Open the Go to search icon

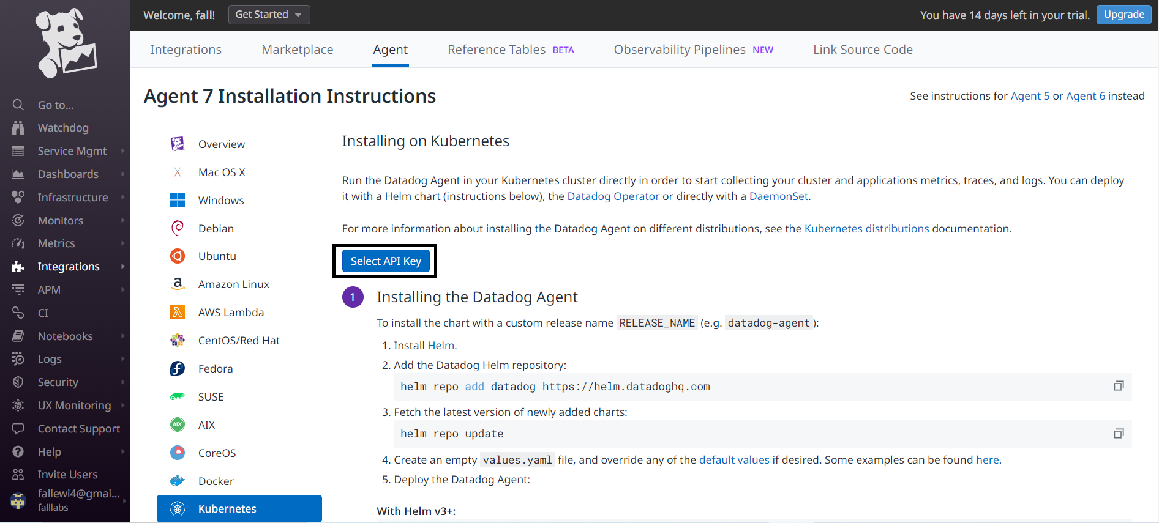tap(18, 105)
